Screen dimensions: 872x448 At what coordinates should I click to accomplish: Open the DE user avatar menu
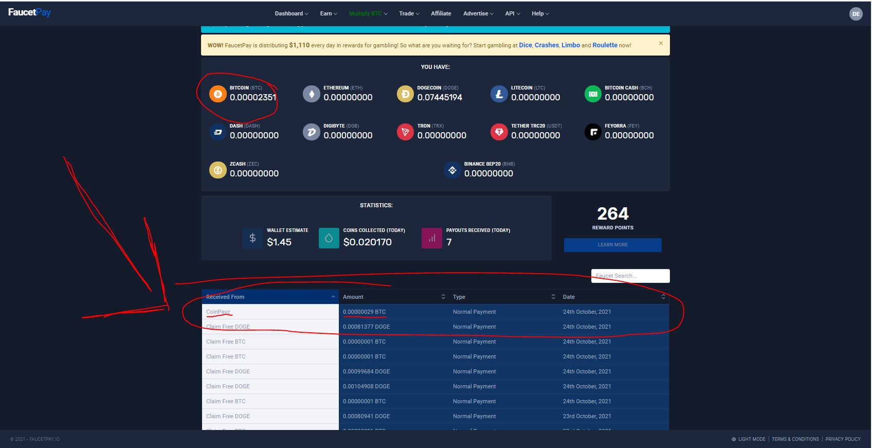(856, 14)
